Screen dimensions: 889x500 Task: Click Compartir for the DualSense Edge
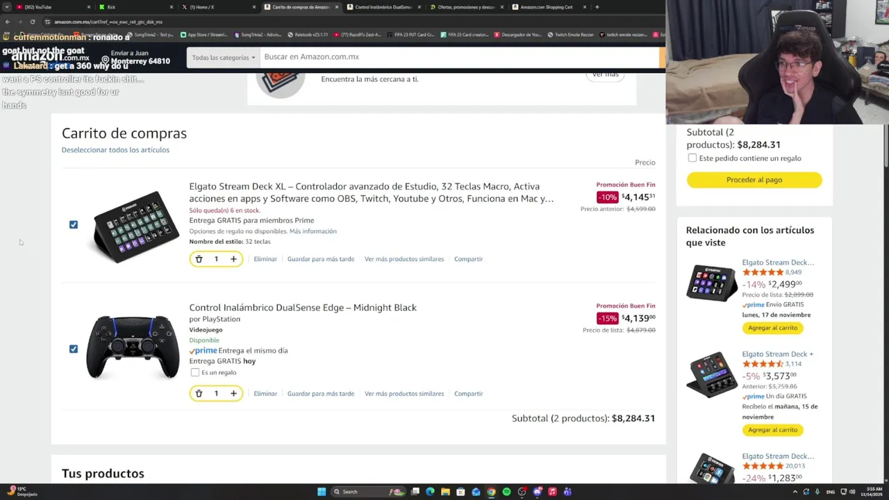click(468, 394)
